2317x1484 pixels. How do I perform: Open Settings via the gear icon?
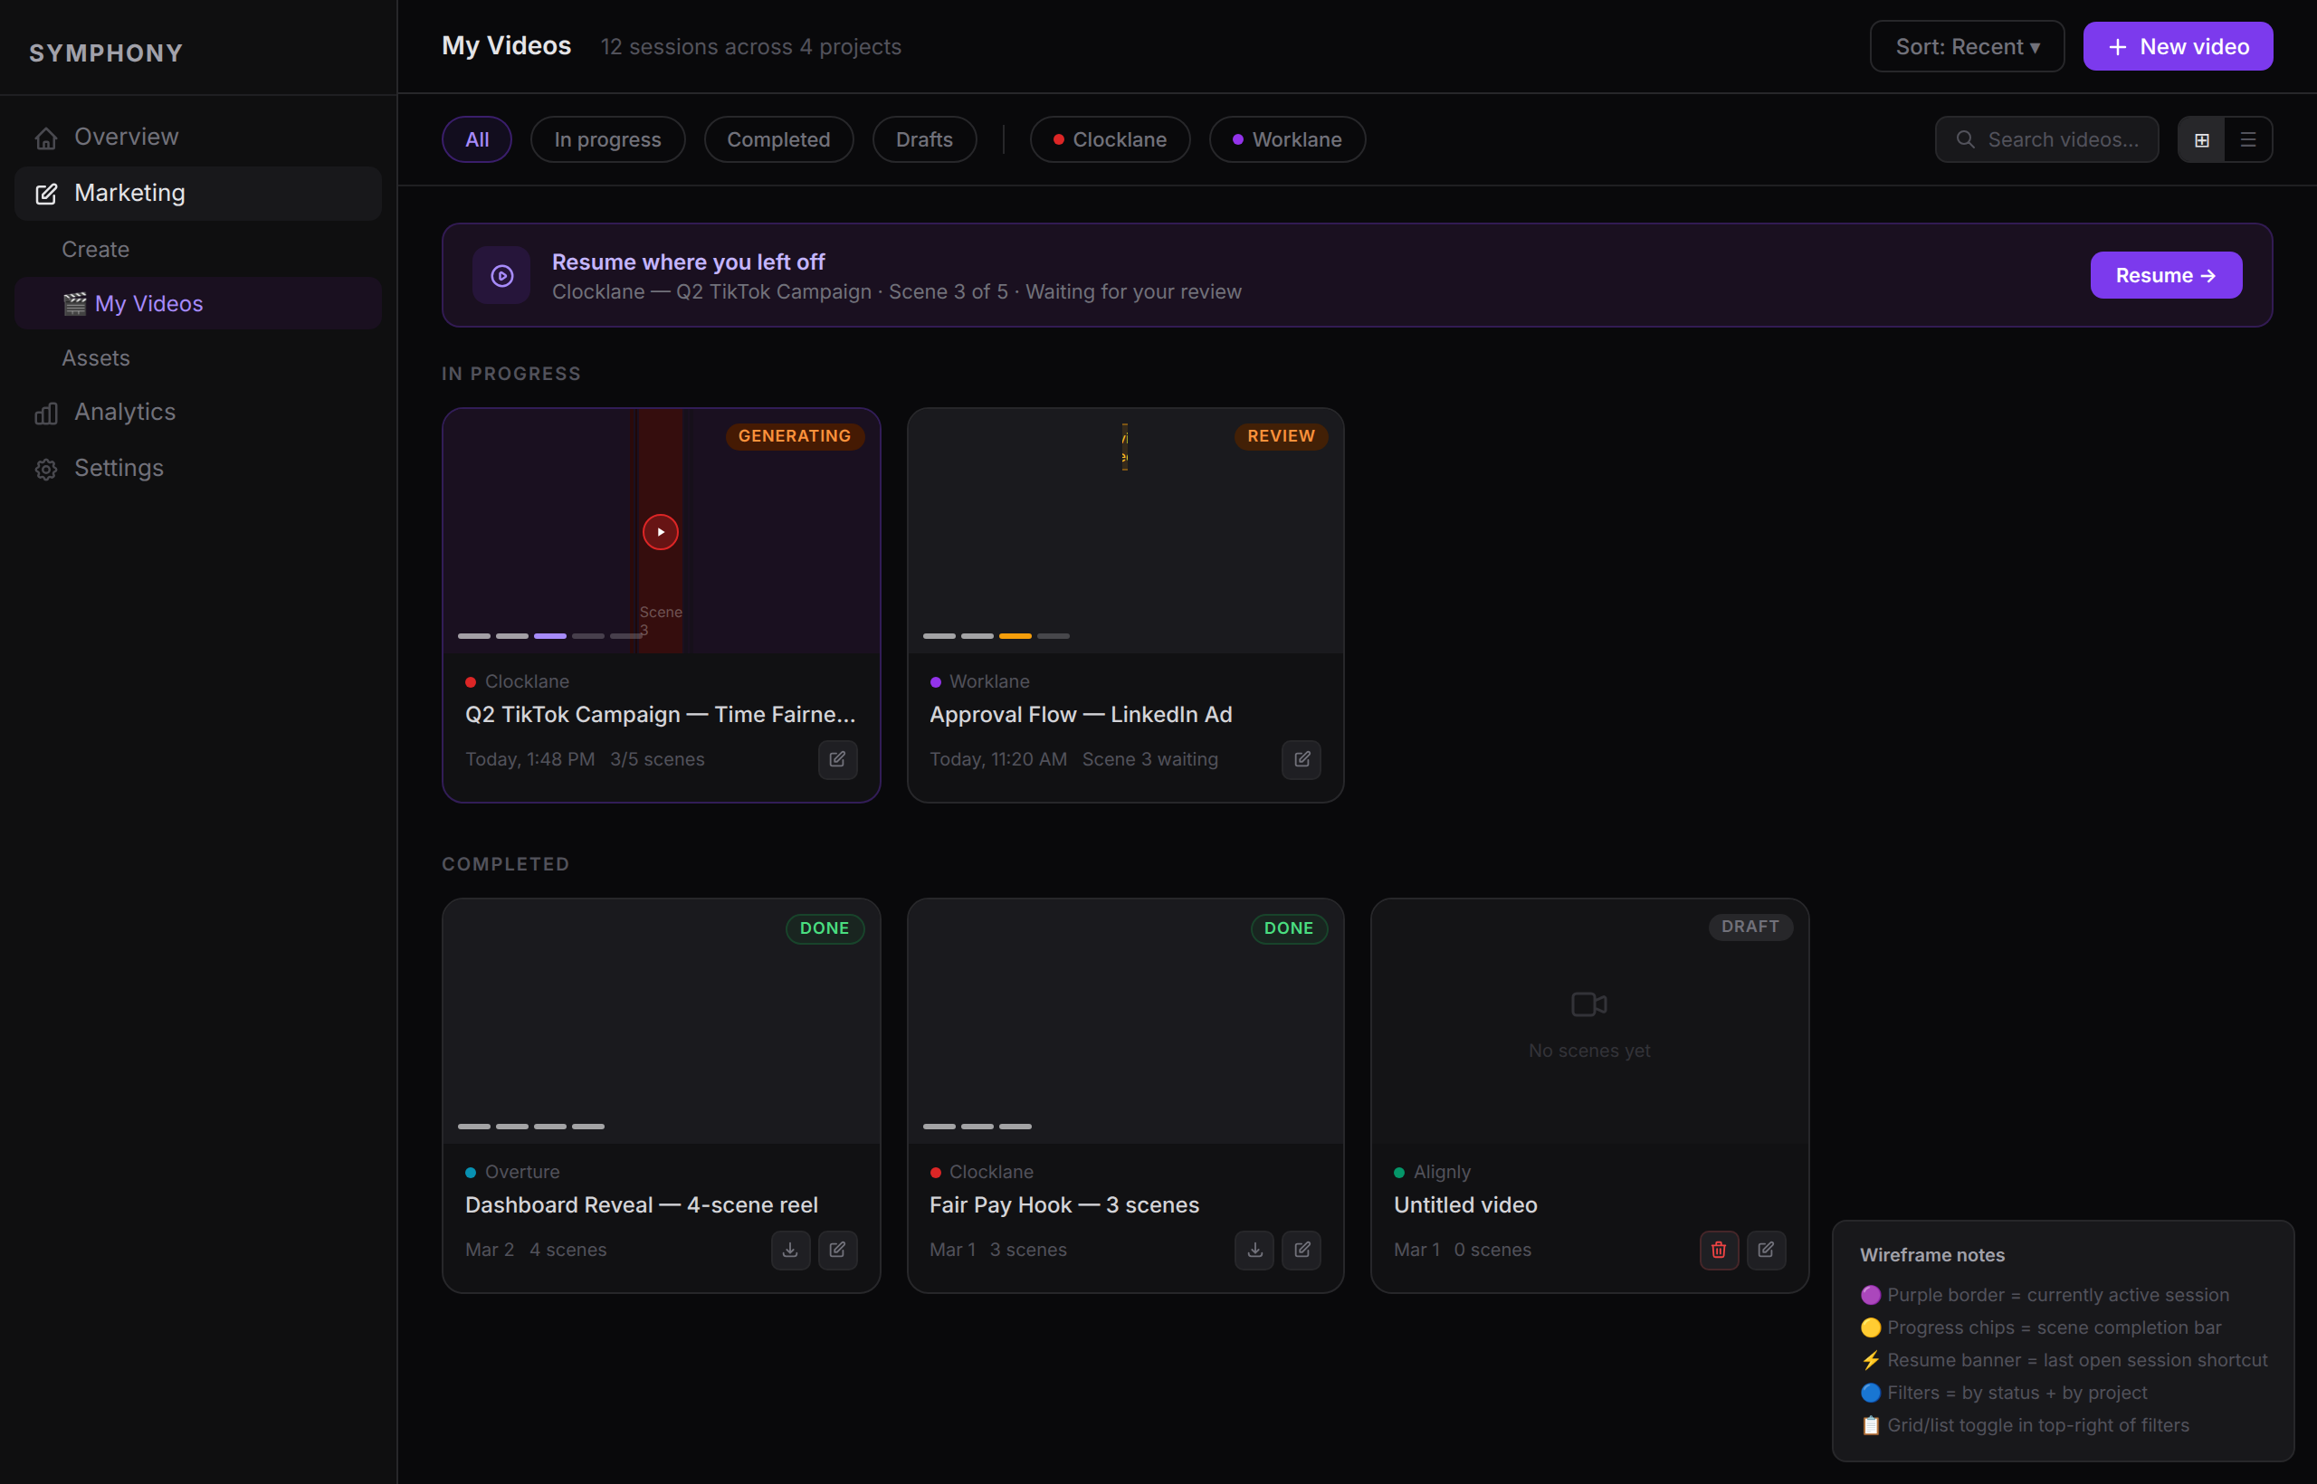46,470
